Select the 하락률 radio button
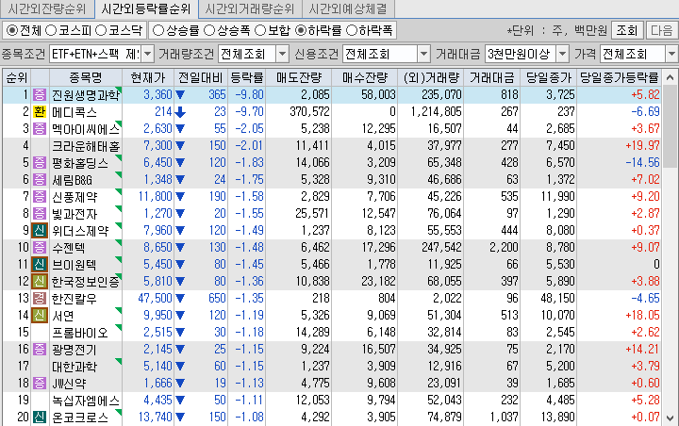The width and height of the screenshot is (679, 426). (x=301, y=30)
